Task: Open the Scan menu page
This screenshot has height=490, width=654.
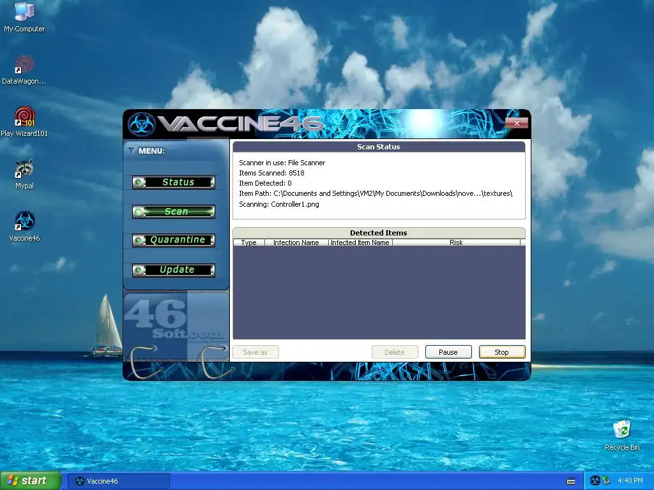Action: (174, 212)
